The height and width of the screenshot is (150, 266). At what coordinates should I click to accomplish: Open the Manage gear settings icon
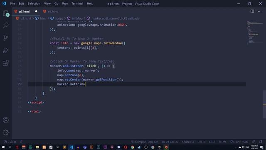click(6, 132)
